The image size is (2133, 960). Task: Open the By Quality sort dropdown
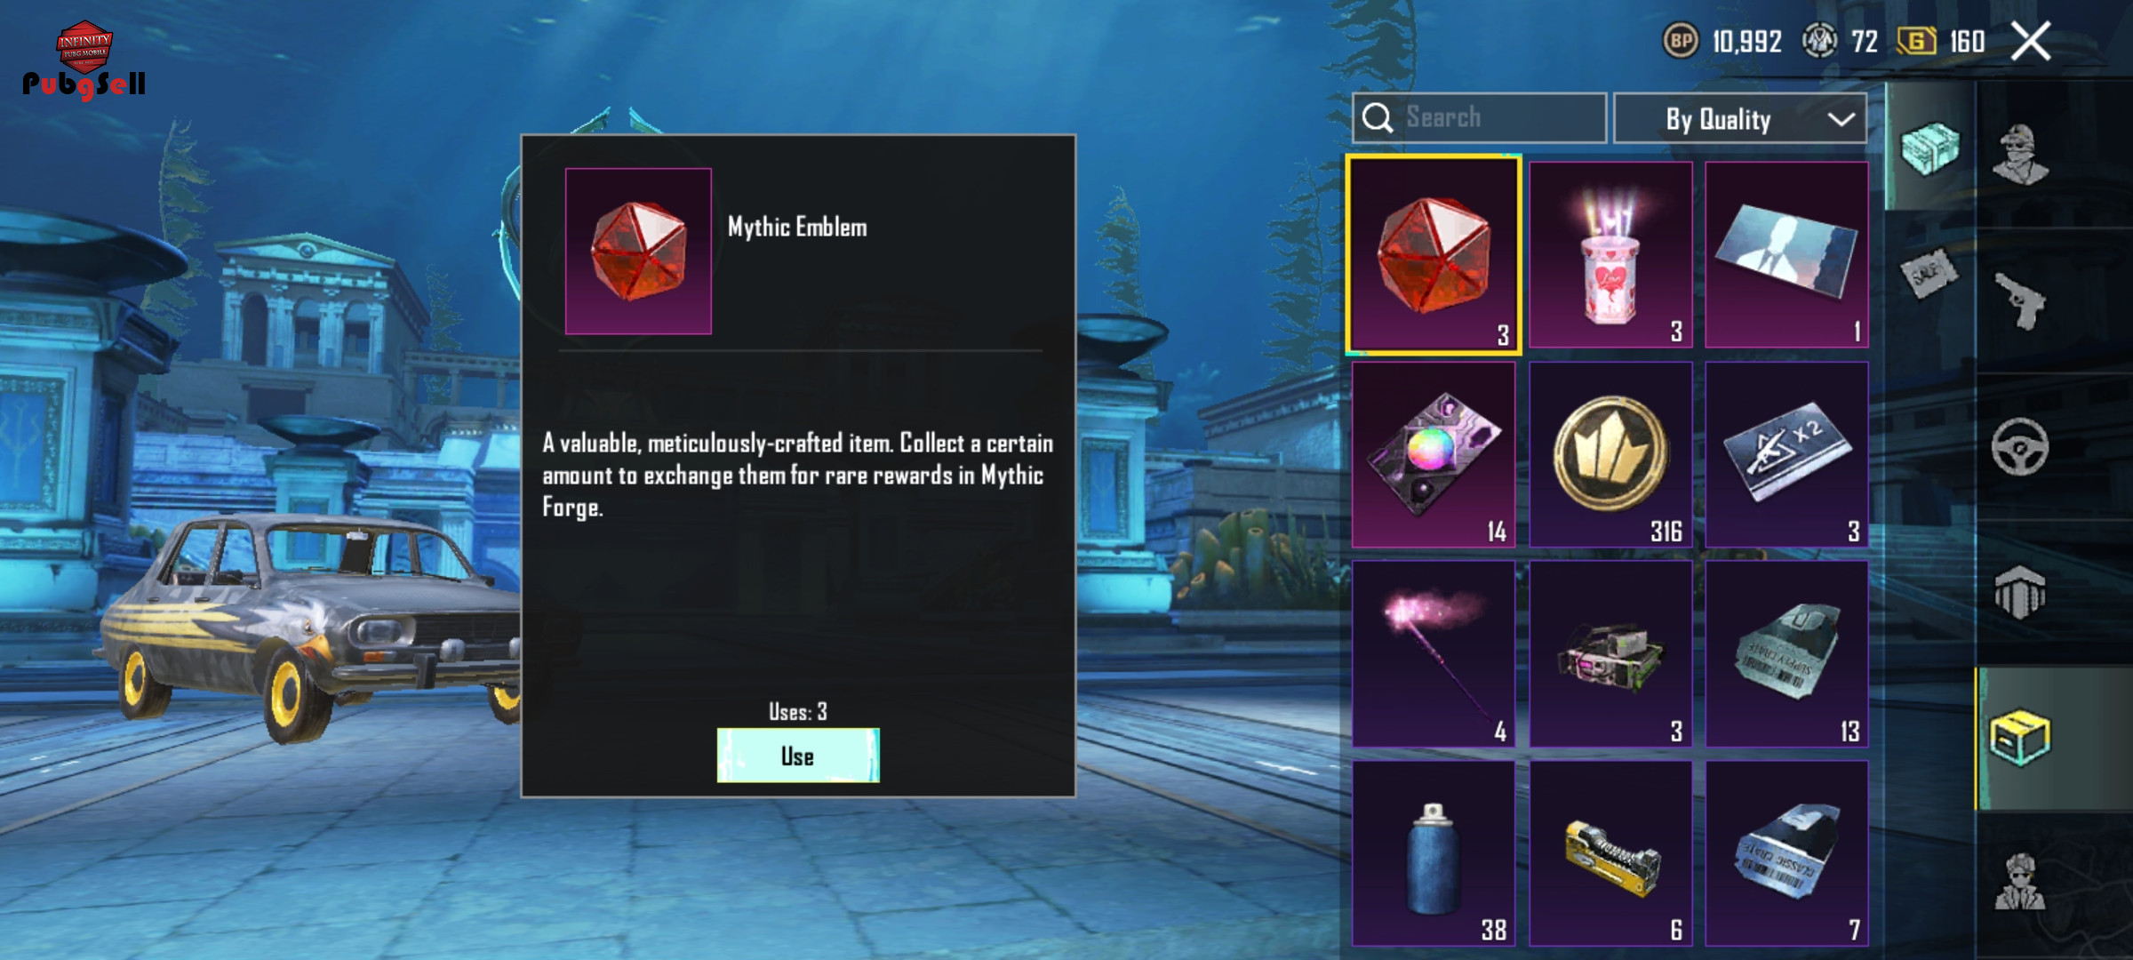click(x=1740, y=118)
